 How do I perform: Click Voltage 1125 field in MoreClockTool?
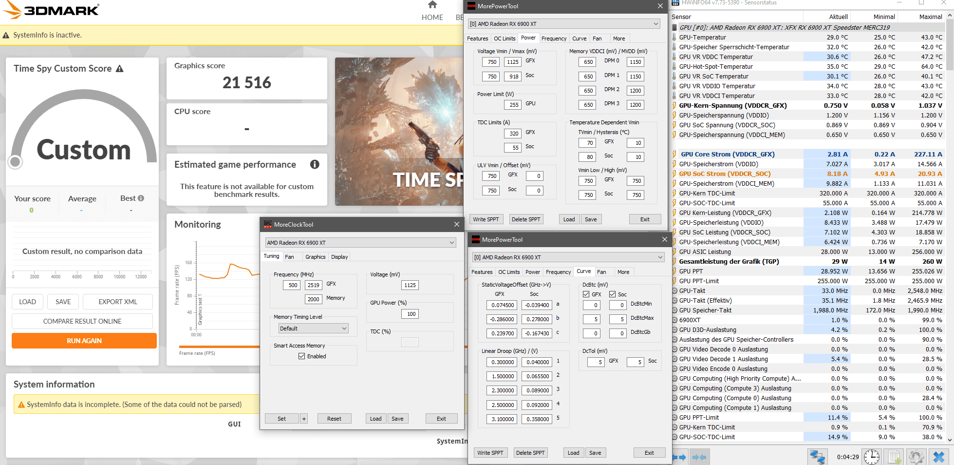click(410, 285)
